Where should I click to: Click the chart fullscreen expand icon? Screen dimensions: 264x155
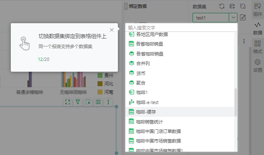[x=68, y=102]
